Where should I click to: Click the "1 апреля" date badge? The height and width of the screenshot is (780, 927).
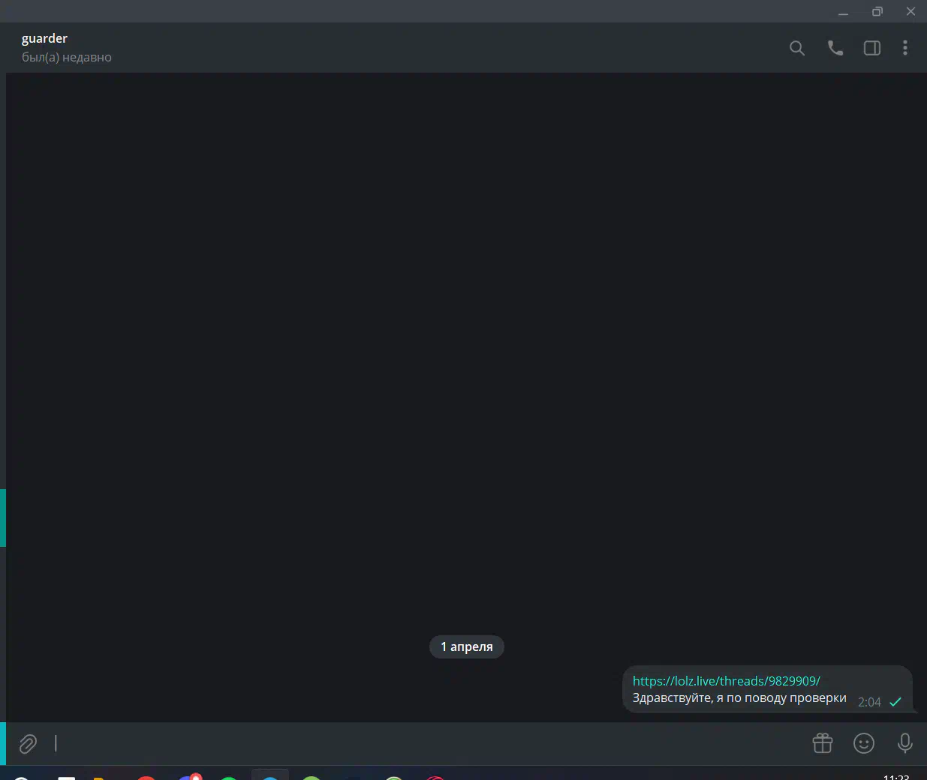coord(466,646)
